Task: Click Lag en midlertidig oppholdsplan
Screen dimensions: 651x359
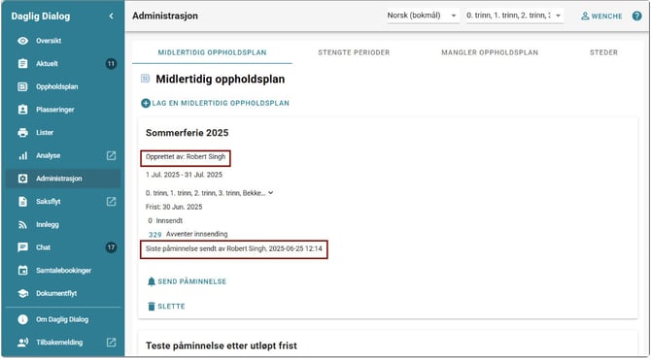Action: tap(215, 103)
